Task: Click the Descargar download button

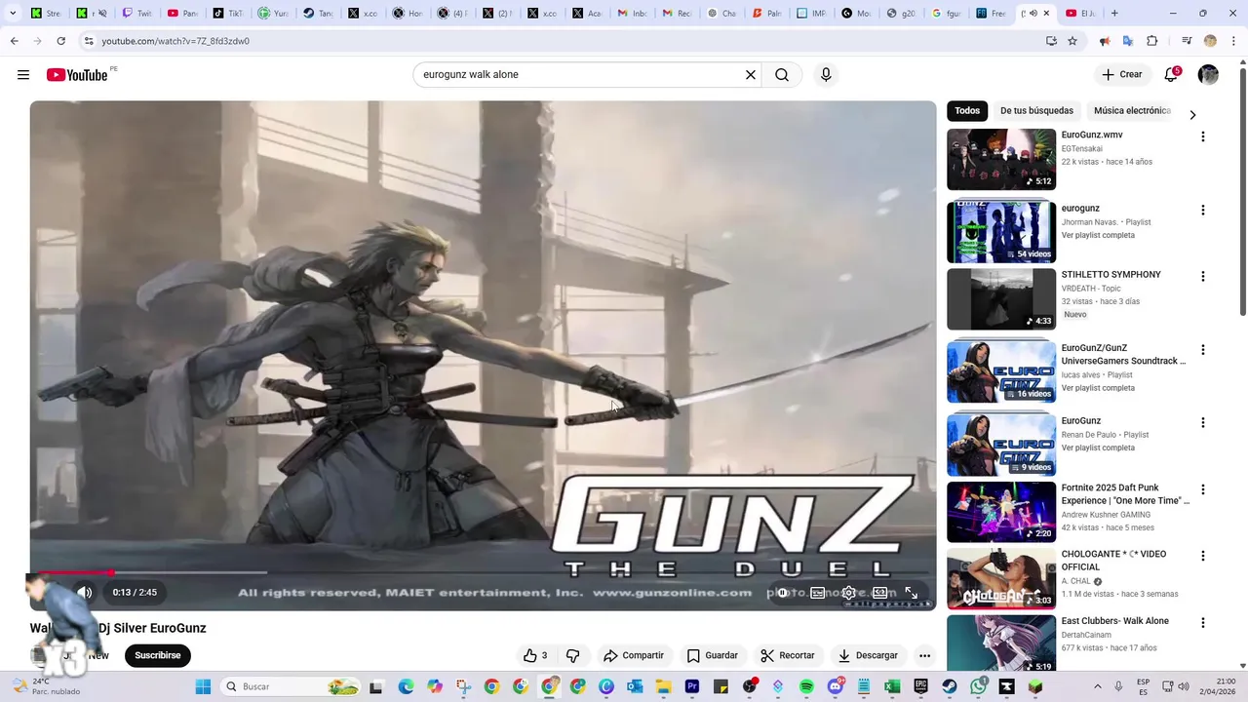Action: click(868, 655)
